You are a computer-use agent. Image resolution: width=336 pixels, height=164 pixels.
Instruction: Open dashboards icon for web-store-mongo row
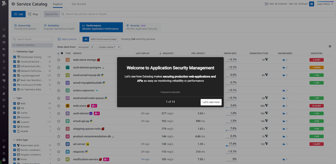[x=284, y=60]
